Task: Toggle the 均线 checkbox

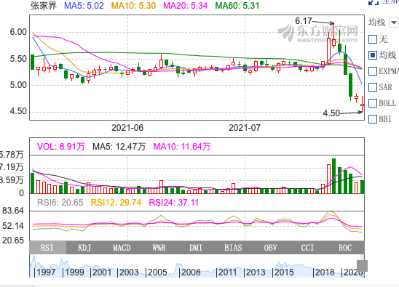Action: coord(373,55)
